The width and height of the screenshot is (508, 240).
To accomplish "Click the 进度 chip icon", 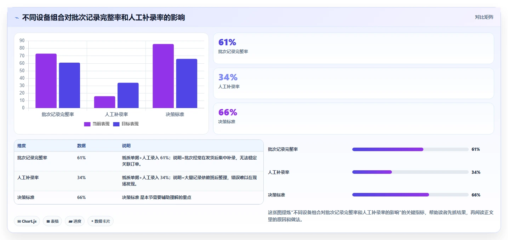I will pyautogui.click(x=70, y=221).
